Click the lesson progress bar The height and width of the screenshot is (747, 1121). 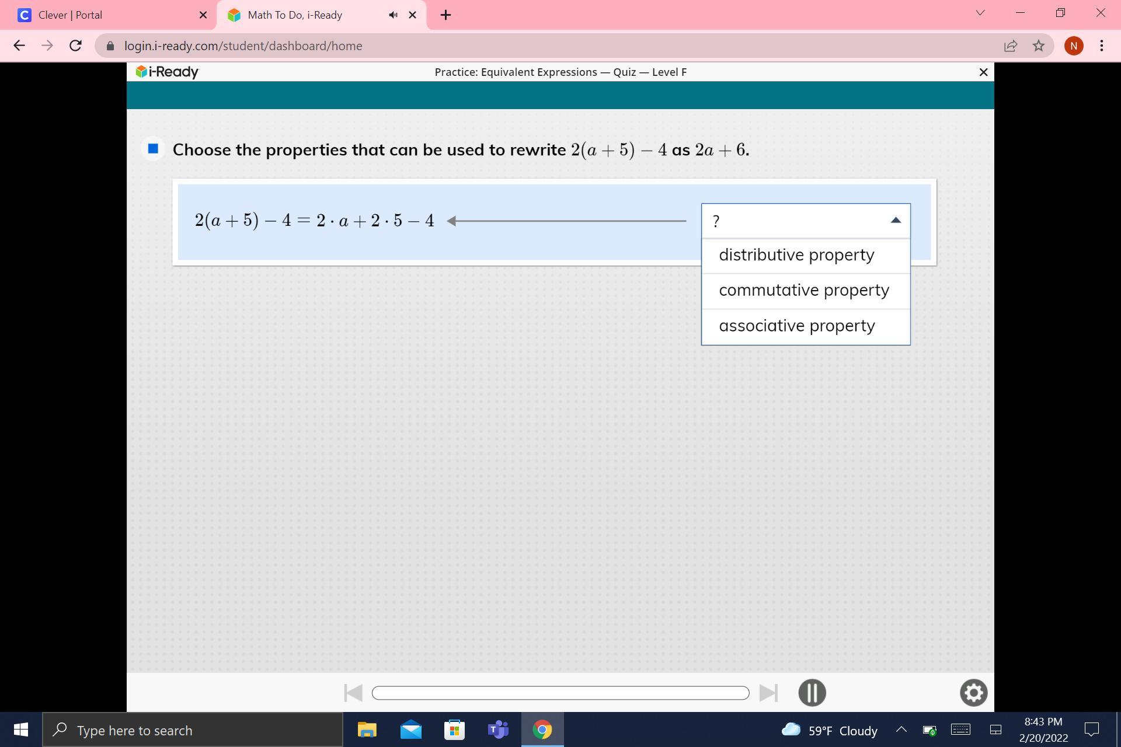pos(560,693)
